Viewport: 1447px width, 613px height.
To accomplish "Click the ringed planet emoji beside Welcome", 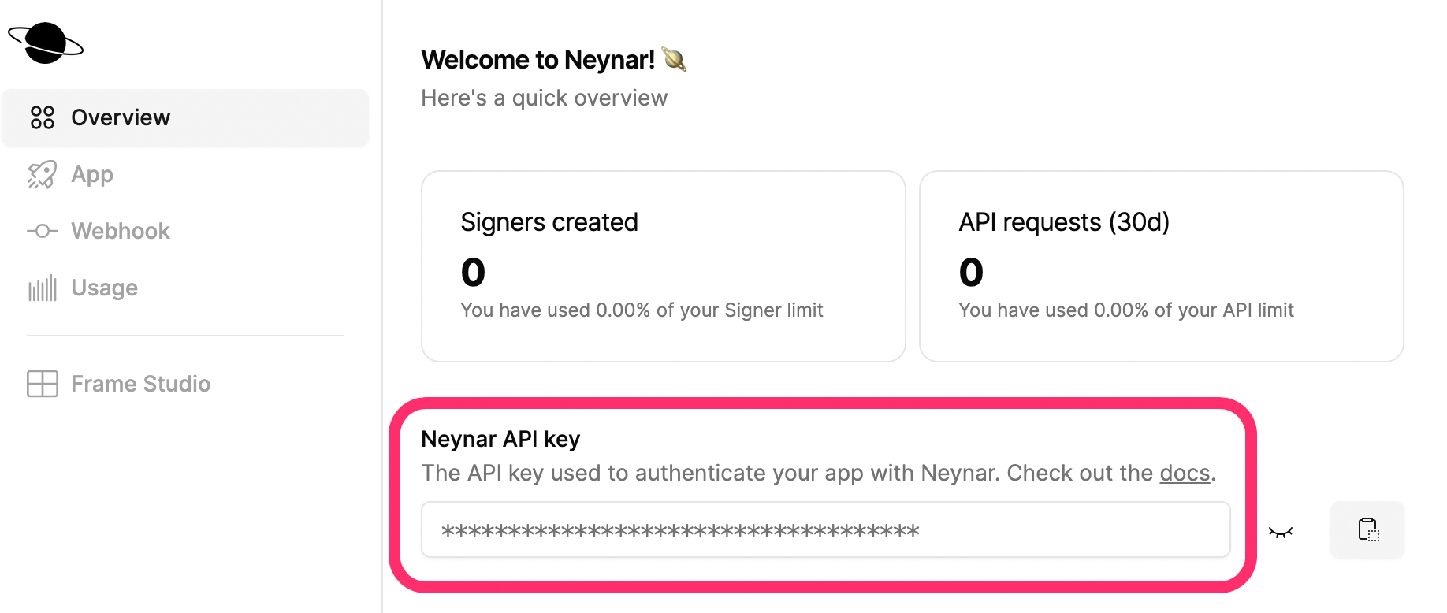I will point(675,60).
